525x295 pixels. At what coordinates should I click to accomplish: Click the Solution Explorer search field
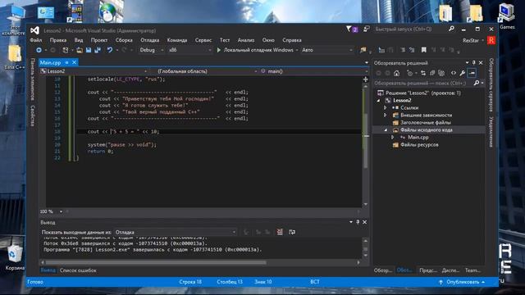pos(422,83)
